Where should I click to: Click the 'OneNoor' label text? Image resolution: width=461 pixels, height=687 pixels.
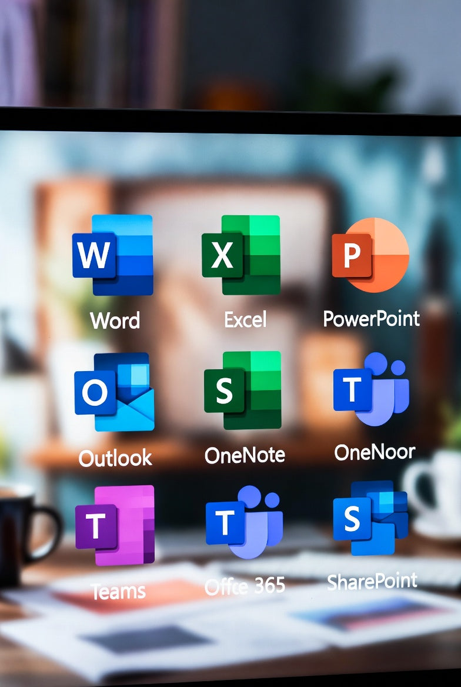375,452
